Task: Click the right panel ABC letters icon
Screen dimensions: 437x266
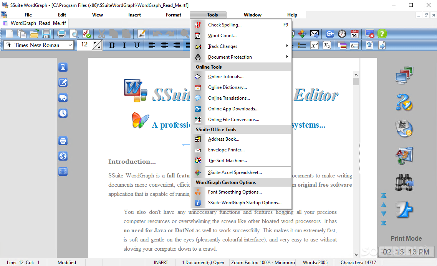Action: (x=404, y=156)
